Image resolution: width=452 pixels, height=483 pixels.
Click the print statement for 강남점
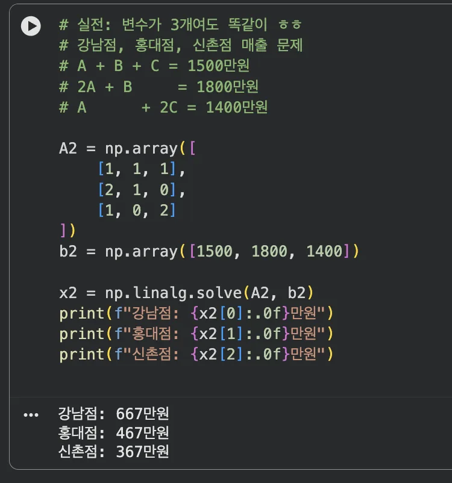196,313
